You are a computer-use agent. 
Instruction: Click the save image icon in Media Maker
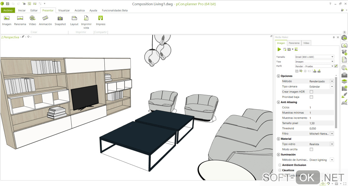289,49
